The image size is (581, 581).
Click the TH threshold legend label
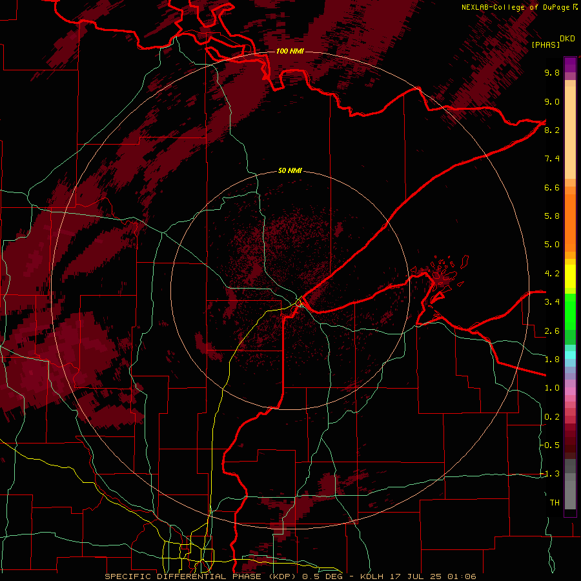coord(555,503)
